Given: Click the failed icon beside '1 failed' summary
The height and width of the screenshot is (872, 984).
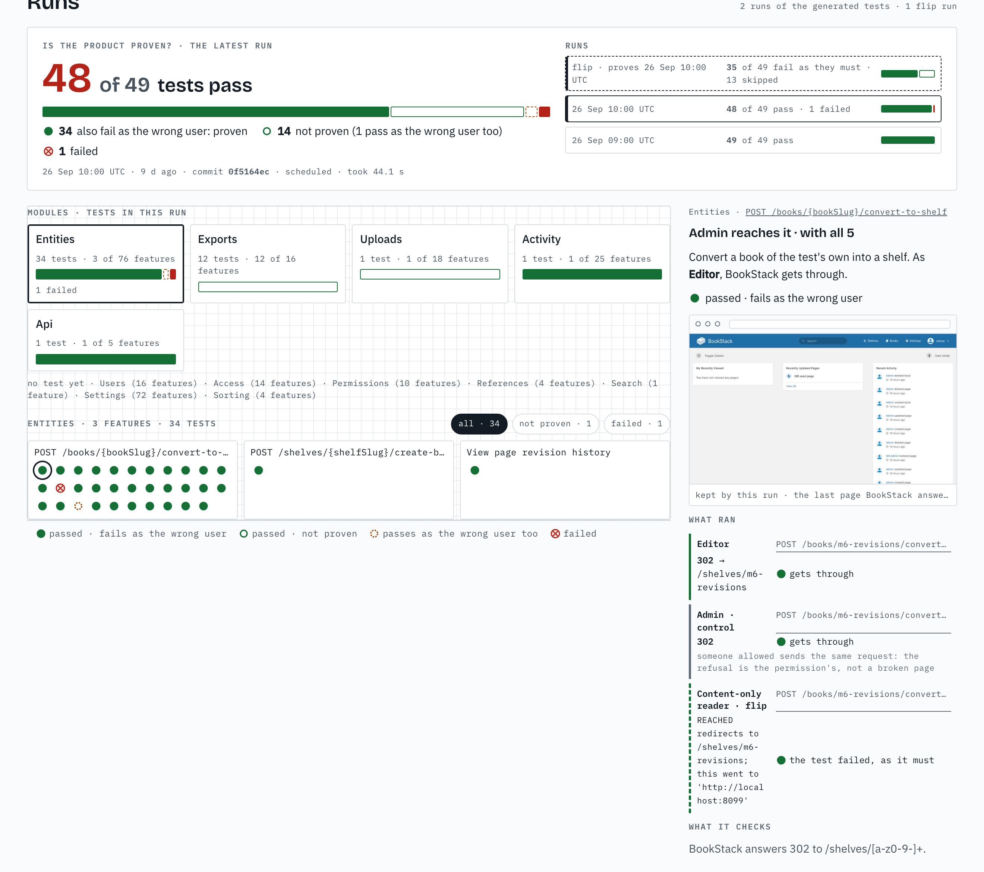Looking at the screenshot, I should pyautogui.click(x=48, y=152).
